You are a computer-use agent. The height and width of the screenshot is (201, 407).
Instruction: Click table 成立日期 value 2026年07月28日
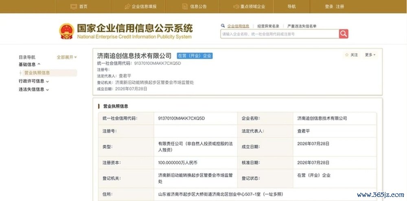(x=313, y=144)
